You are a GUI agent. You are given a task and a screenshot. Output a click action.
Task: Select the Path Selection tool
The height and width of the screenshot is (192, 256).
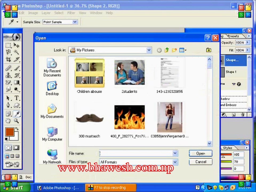[x=8, y=98]
